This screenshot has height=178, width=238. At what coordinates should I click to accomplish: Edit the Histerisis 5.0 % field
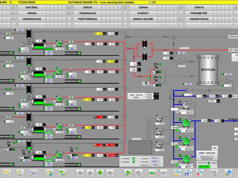155,165
